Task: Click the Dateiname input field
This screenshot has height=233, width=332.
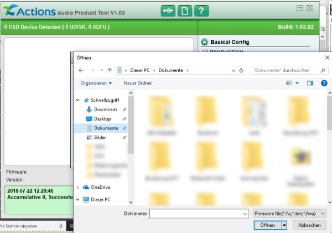Action: click(196, 214)
